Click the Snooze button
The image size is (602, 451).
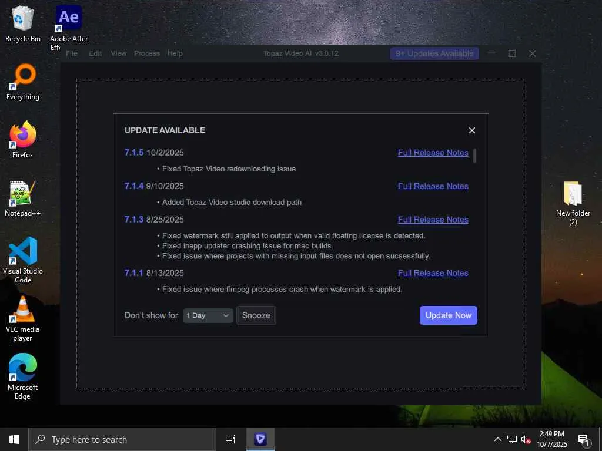pos(256,315)
